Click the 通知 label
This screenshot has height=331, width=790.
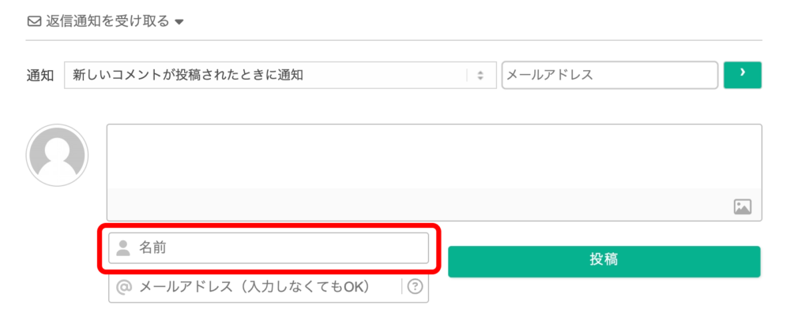click(x=39, y=76)
